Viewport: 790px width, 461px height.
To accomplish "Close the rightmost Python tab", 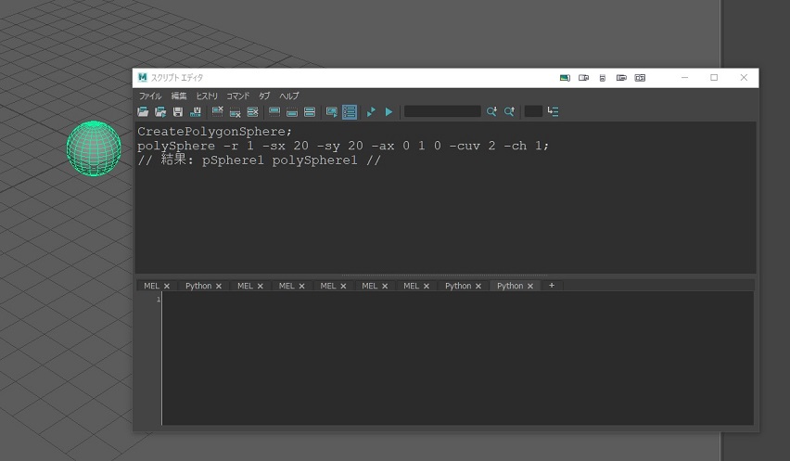I will pos(530,287).
